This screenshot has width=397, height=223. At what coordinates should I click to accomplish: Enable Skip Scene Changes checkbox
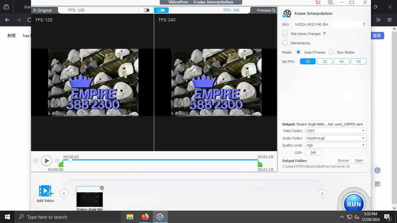(285, 33)
